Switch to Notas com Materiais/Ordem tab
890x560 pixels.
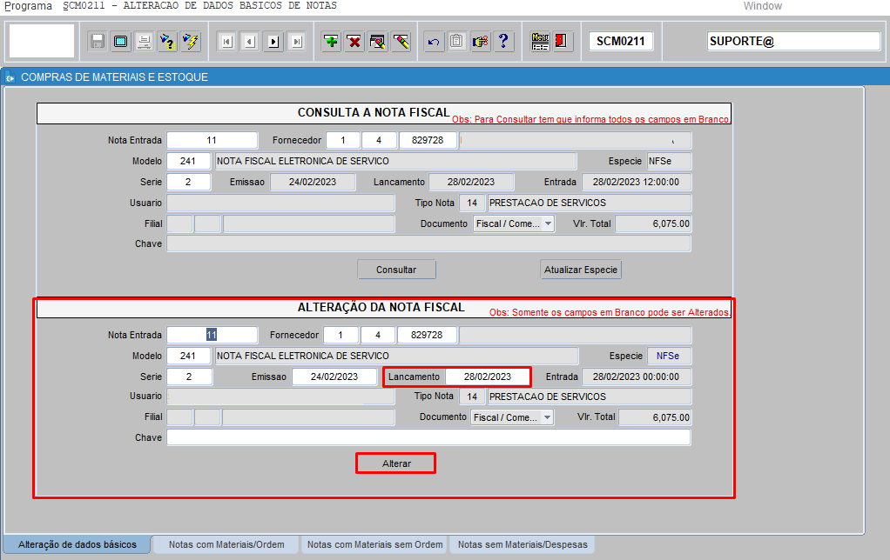point(226,544)
